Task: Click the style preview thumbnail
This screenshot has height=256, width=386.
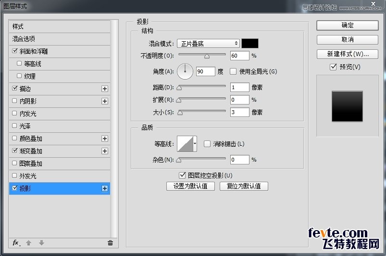Action: point(347,106)
